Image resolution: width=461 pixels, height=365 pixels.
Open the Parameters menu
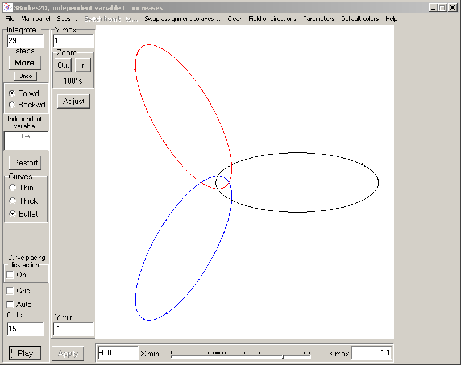tap(319, 19)
